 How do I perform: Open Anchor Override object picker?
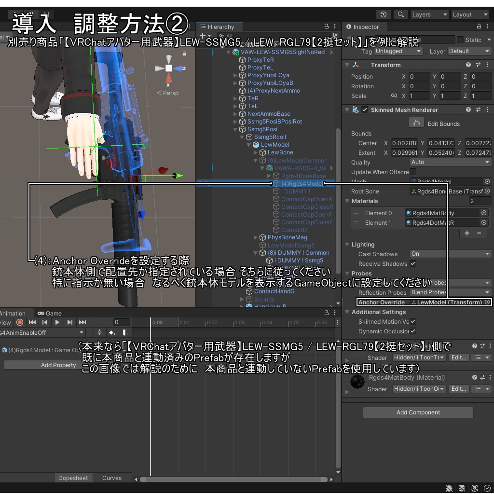pos(487,302)
